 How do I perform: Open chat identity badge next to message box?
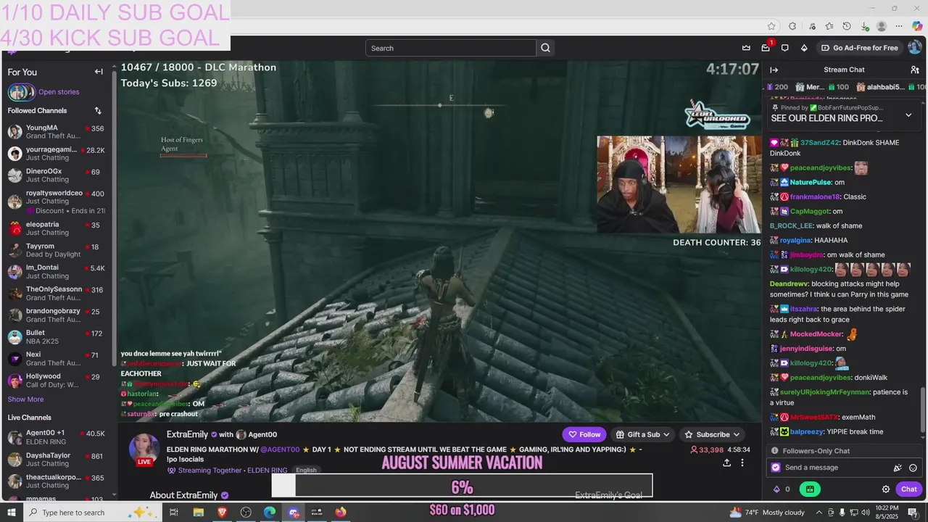pyautogui.click(x=776, y=468)
